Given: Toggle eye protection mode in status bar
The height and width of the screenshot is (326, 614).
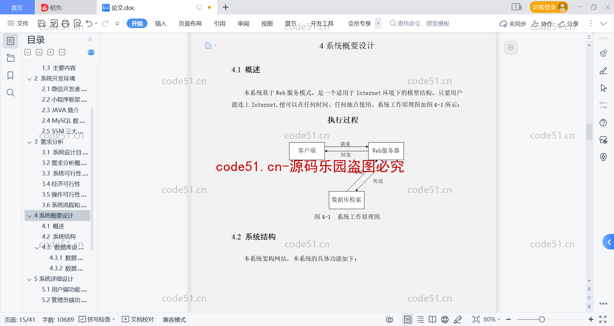Looking at the screenshot, I should coord(390,319).
